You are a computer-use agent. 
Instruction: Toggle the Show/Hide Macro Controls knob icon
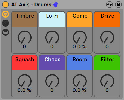(x=6, y=14)
